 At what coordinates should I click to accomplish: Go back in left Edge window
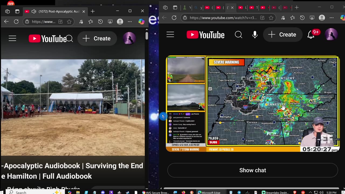click(6, 22)
